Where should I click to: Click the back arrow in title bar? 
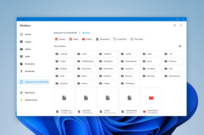click(x=19, y=19)
